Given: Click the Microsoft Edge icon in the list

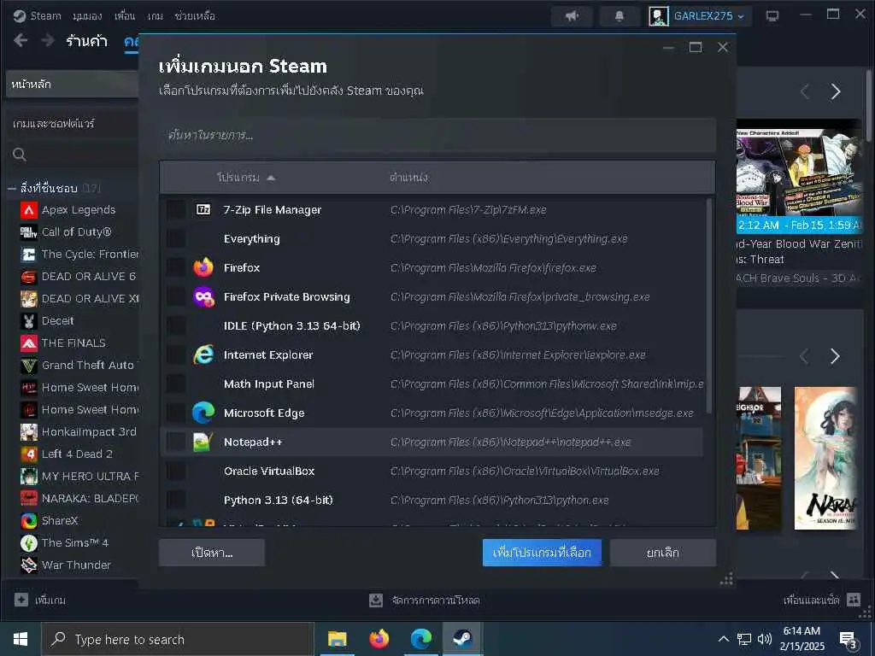Looking at the screenshot, I should pyautogui.click(x=203, y=413).
